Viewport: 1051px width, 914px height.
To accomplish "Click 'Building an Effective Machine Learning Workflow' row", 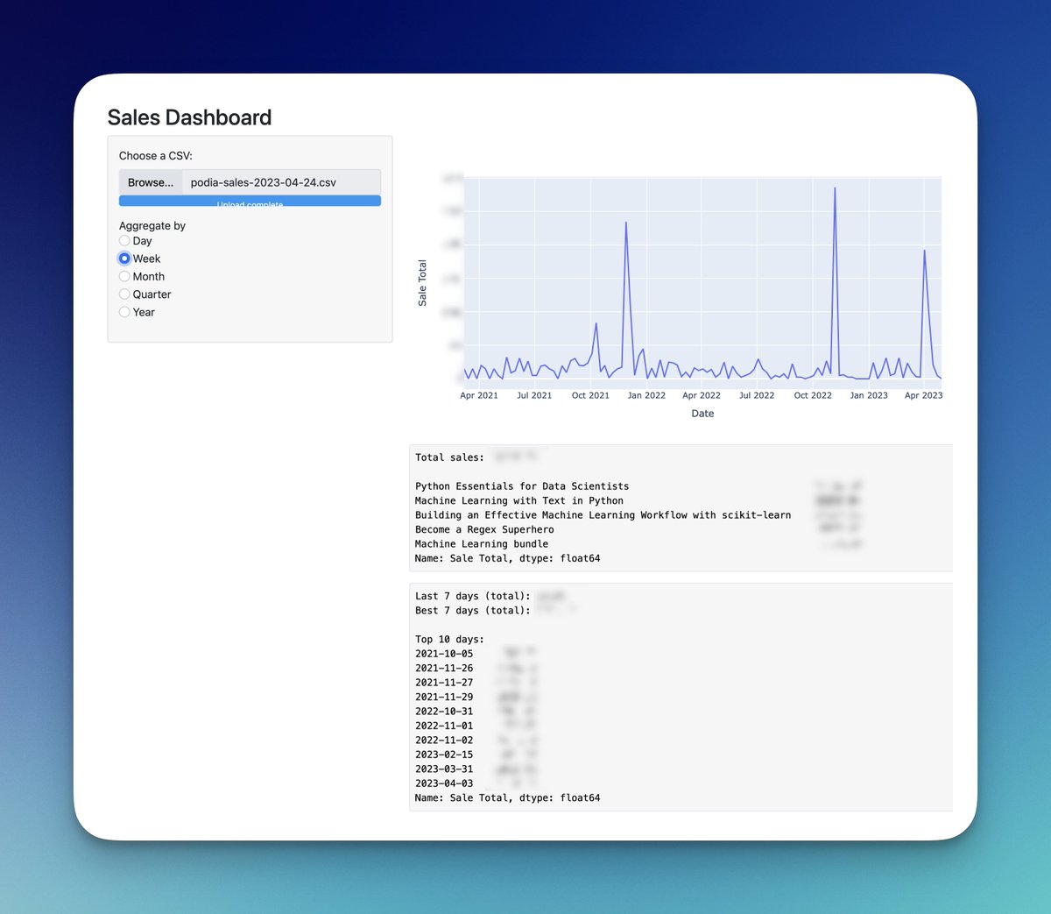I will pyautogui.click(x=603, y=515).
